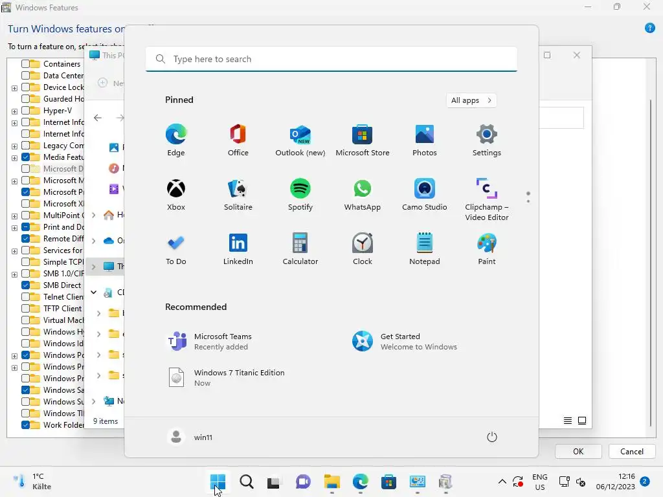Viewport: 663px width, 497px height.
Task: Expand the SMB 1.0/CIFS node
Action: click(x=14, y=274)
